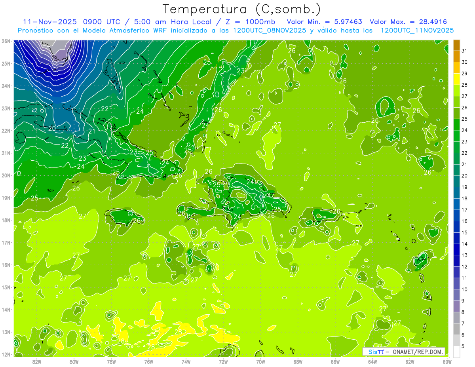The width and height of the screenshot is (475, 367).
Task: Click the "26N" latitude axis label
Action: [6, 41]
